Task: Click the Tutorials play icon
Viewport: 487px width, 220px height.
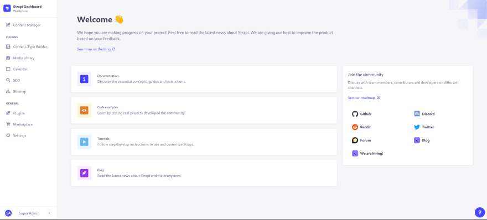Action: tap(84, 142)
